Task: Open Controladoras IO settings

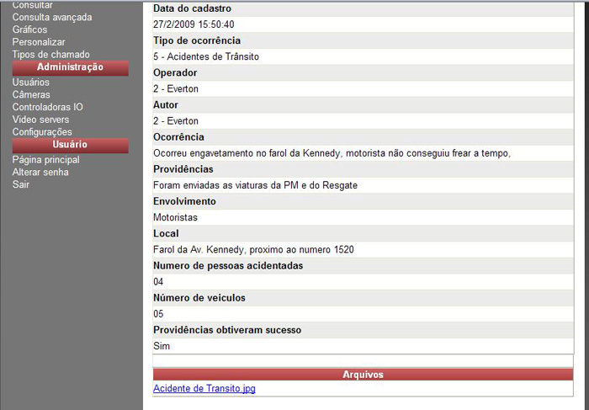Action: tap(48, 107)
